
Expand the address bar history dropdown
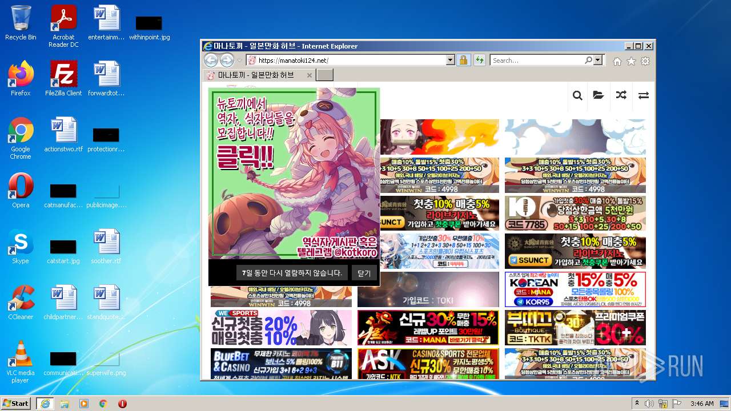coord(450,60)
